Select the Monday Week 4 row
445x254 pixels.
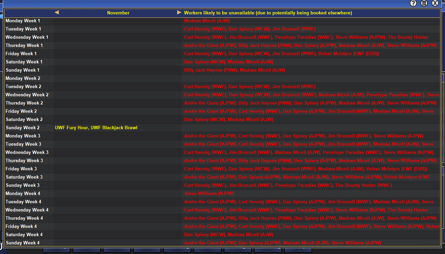[x=222, y=194]
